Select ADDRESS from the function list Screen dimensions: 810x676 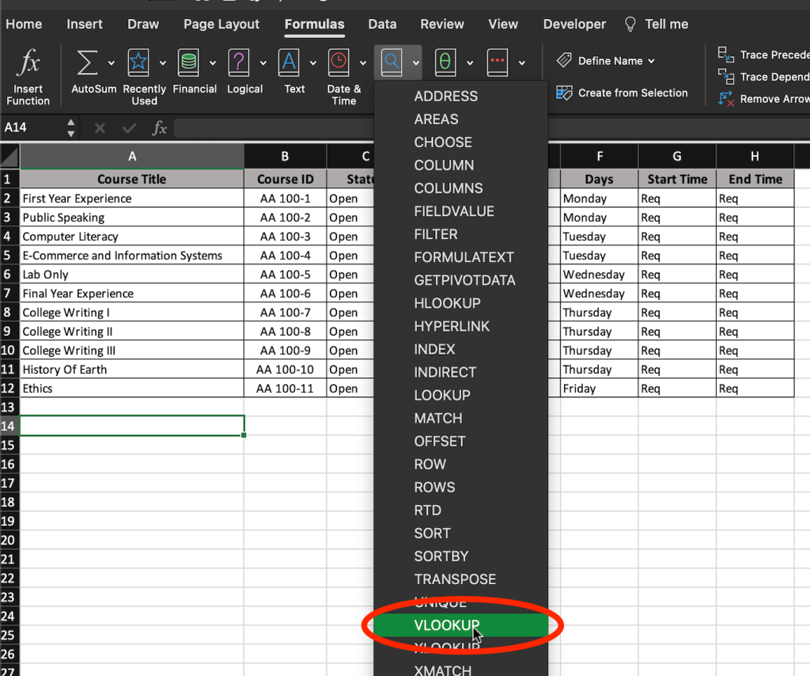(x=460, y=96)
